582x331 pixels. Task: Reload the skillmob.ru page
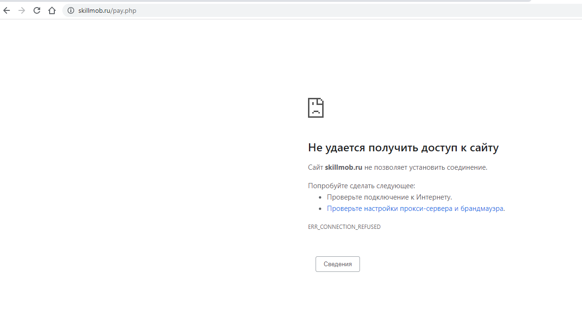click(x=37, y=10)
